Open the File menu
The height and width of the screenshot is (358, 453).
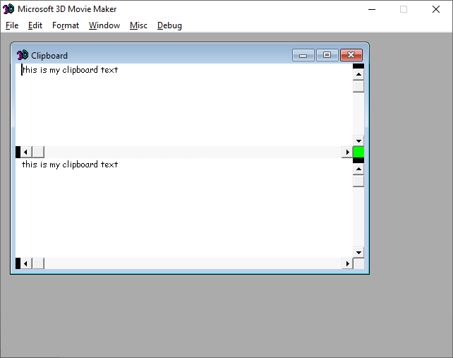[12, 25]
